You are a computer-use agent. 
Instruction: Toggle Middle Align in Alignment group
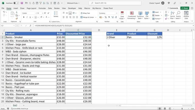point(67,13)
